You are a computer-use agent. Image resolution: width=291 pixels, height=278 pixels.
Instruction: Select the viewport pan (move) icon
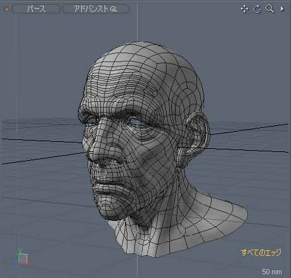(x=245, y=9)
